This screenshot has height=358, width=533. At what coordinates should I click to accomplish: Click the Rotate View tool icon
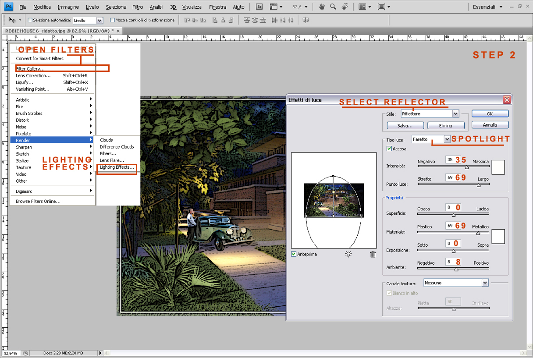pos(345,7)
